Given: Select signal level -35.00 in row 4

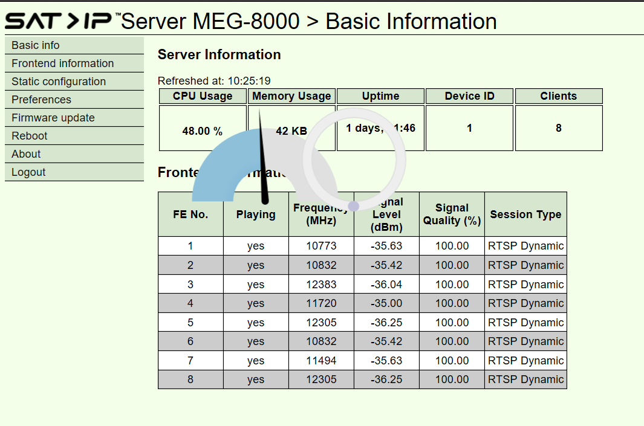Looking at the screenshot, I should point(386,303).
